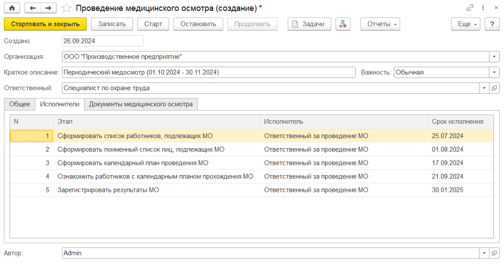Click the Home icon button
The width and height of the screenshot is (503, 264).
click(x=12, y=8)
